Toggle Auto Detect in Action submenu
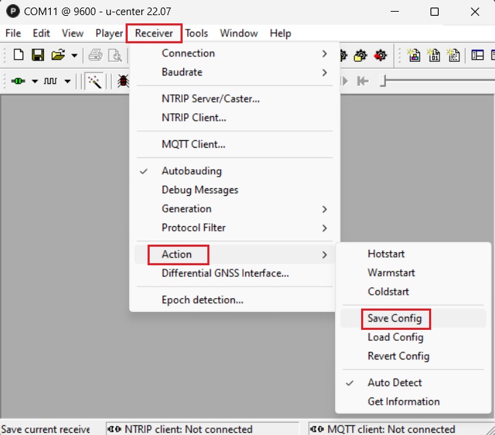495x435 pixels. point(395,383)
